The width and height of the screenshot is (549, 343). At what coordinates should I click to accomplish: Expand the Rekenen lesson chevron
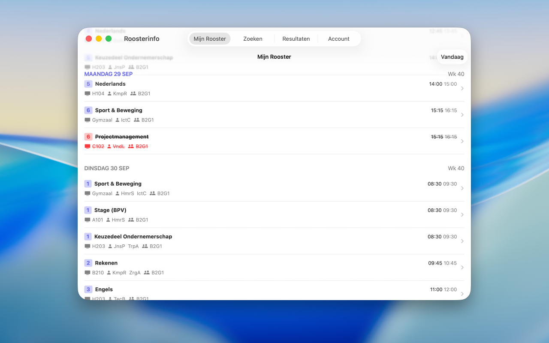tap(462, 268)
